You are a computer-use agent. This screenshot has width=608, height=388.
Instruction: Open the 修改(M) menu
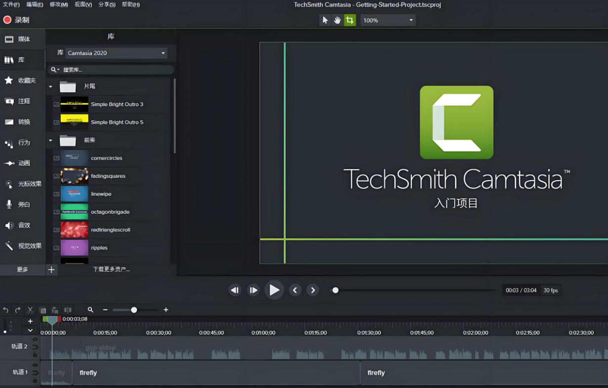pos(59,4)
